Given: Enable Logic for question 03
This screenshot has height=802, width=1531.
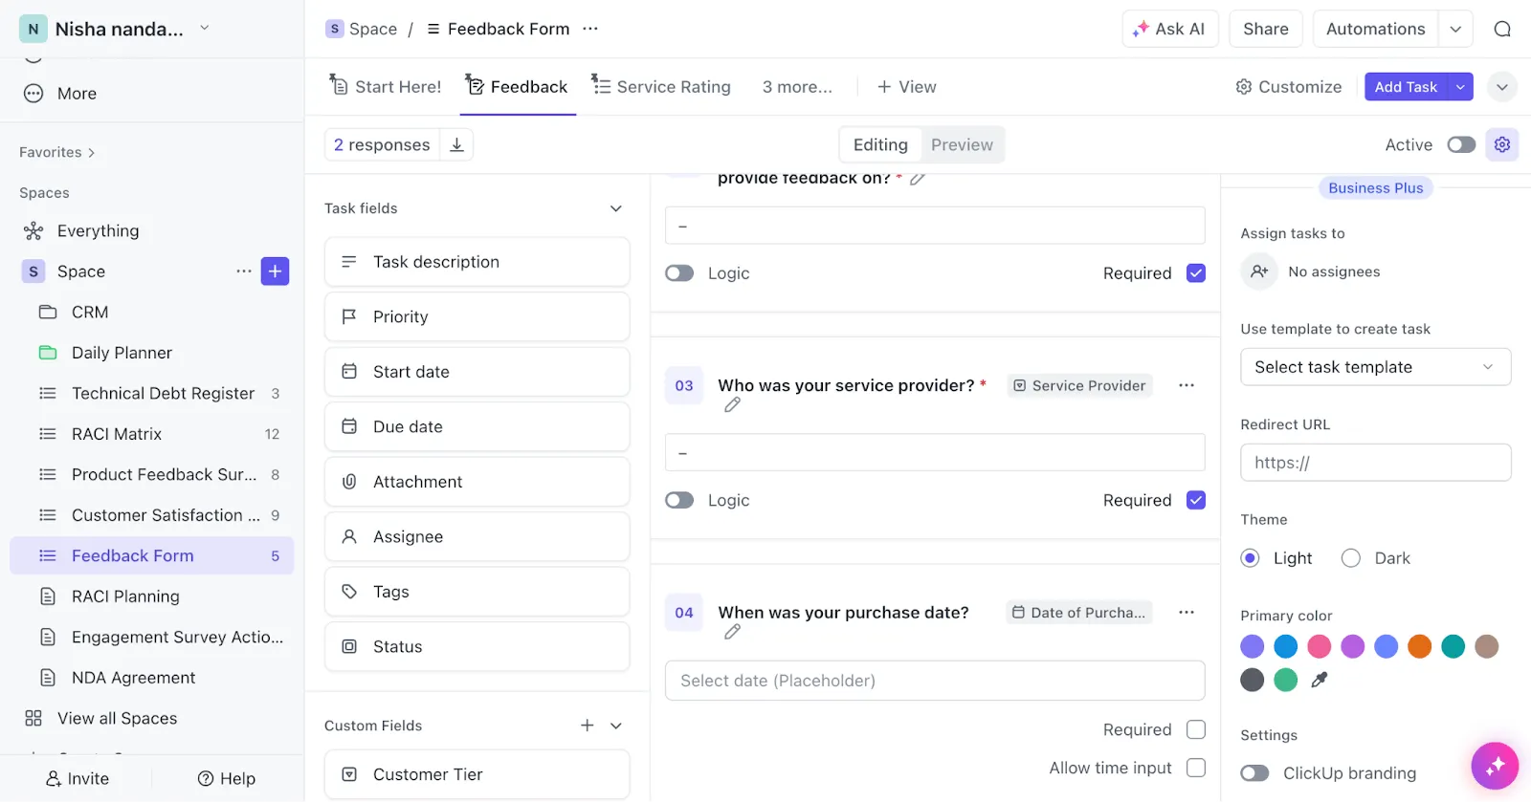Looking at the screenshot, I should (679, 500).
